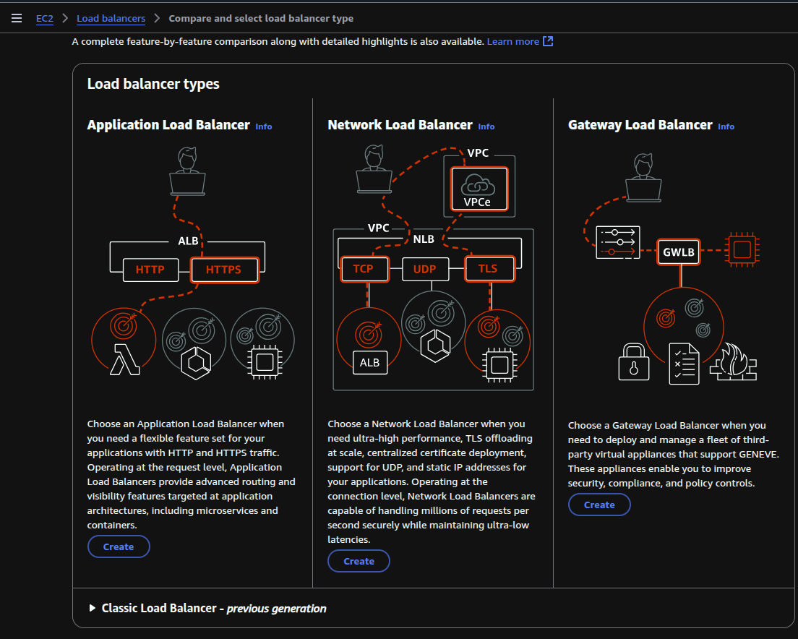Click the 'Load balancer types' heading
The height and width of the screenshot is (639, 798).
pos(153,84)
